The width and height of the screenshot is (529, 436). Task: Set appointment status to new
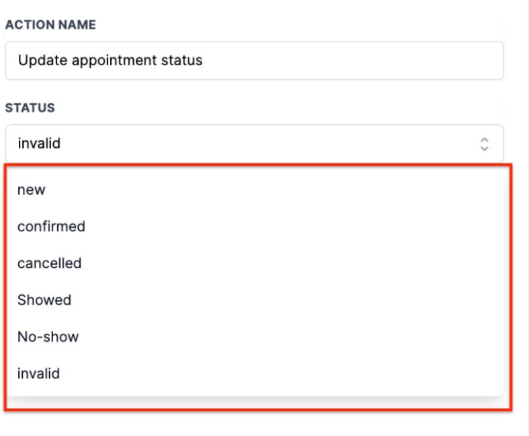(x=32, y=190)
